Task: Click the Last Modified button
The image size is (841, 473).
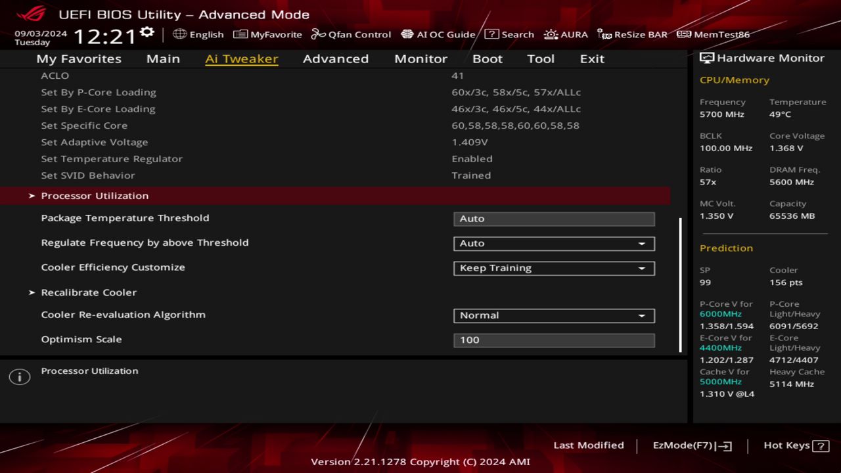Action: [589, 445]
